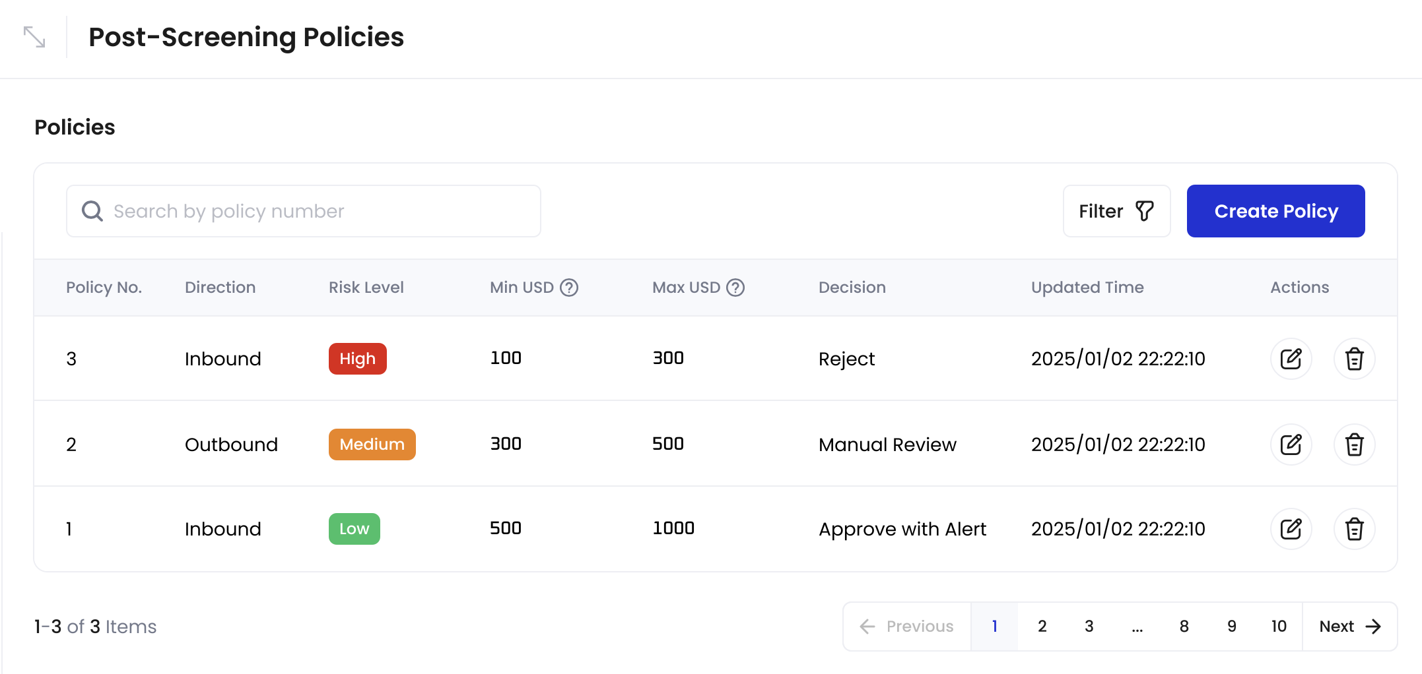Edit the Approve with Alert policy

pos(1291,529)
